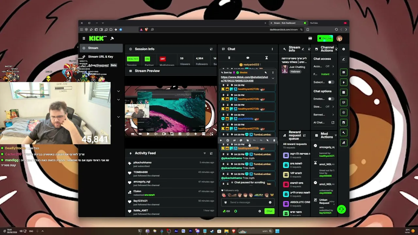
Task: Open the tiktok.com link in pinned message
Action: coord(244,79)
